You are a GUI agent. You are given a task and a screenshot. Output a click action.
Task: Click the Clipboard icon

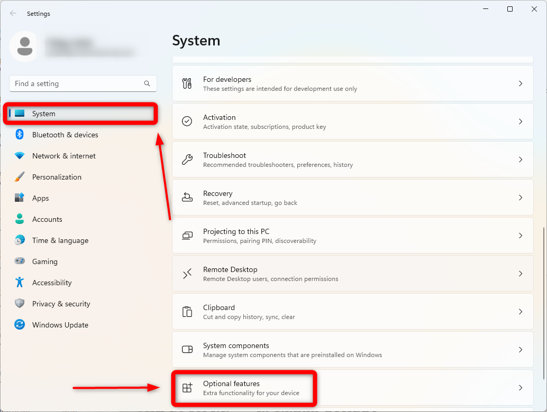[187, 312]
